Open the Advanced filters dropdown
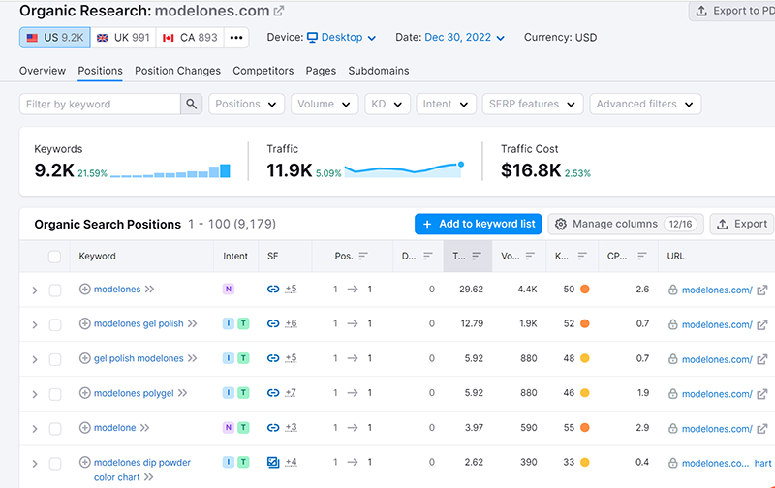The height and width of the screenshot is (488, 775). (645, 104)
